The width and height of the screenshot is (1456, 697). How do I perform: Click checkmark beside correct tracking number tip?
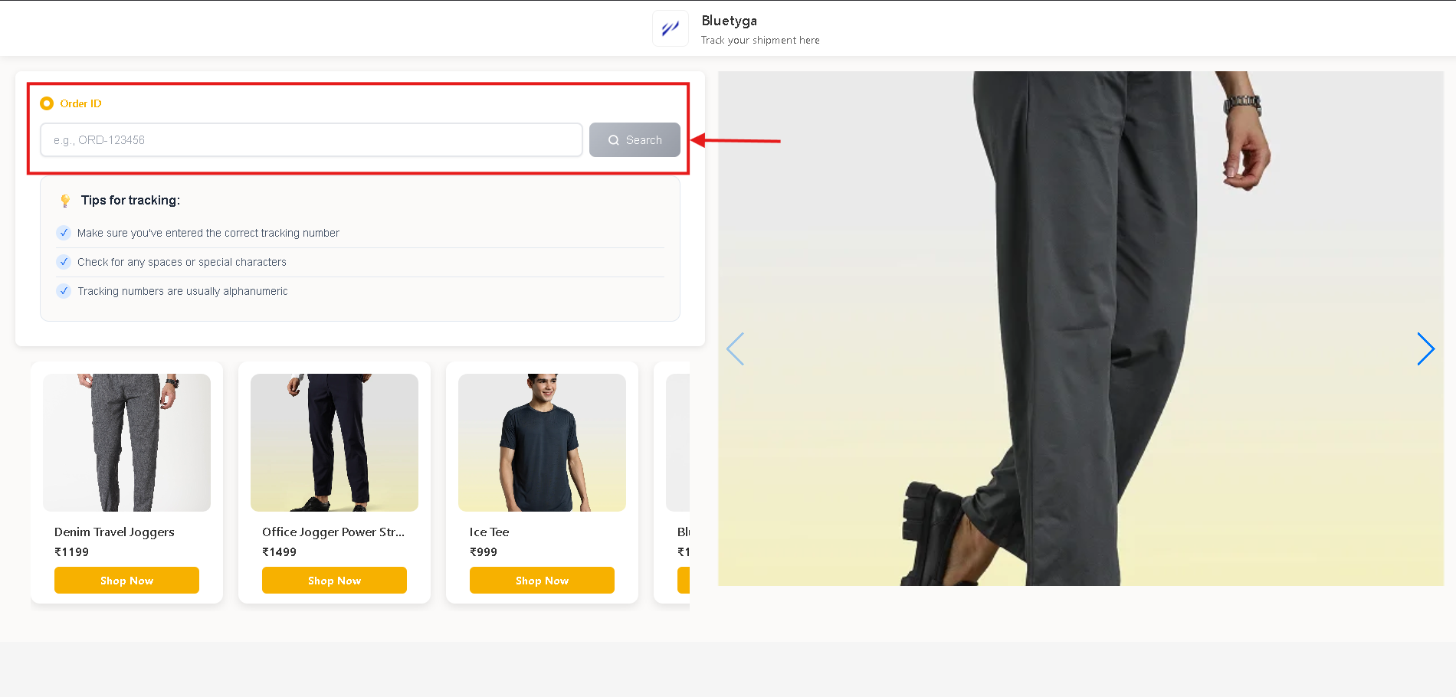pyautogui.click(x=64, y=233)
